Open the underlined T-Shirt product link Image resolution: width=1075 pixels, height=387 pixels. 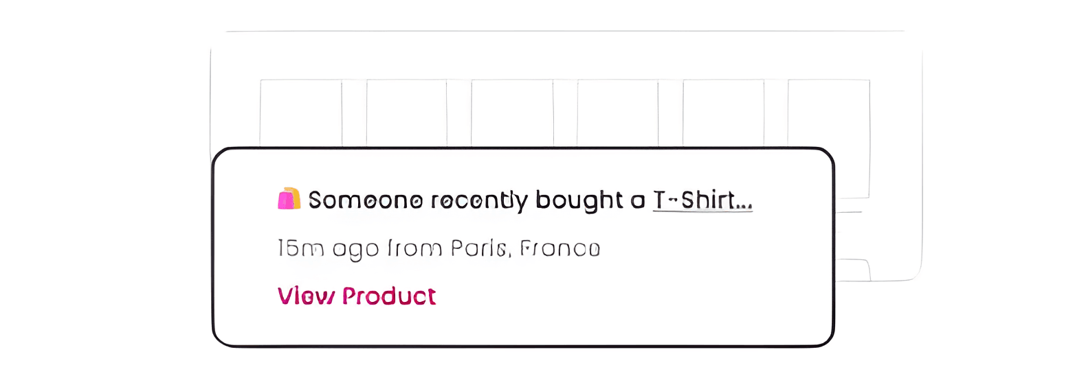(x=702, y=200)
